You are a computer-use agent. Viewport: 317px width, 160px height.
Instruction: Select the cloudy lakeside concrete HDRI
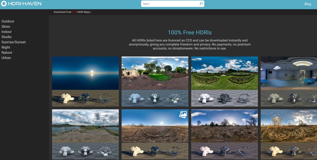(85, 126)
